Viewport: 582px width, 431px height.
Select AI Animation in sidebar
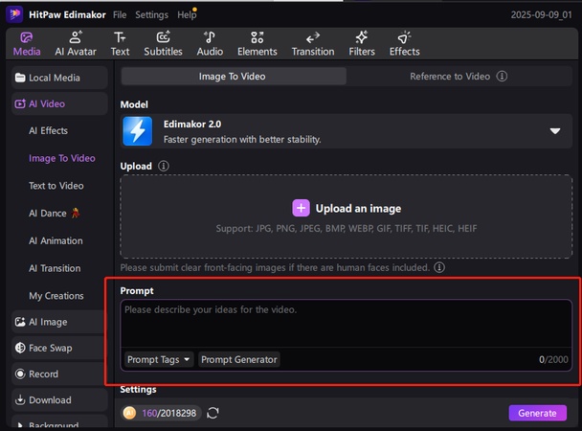click(x=56, y=240)
